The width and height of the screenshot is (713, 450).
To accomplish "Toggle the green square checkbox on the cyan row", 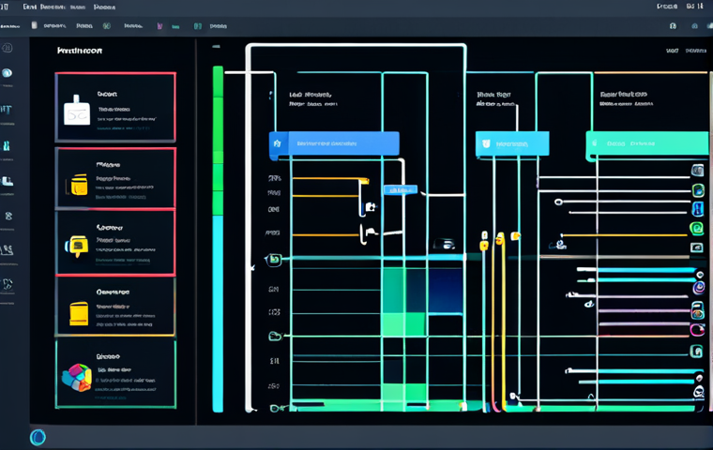I will pos(274,260).
